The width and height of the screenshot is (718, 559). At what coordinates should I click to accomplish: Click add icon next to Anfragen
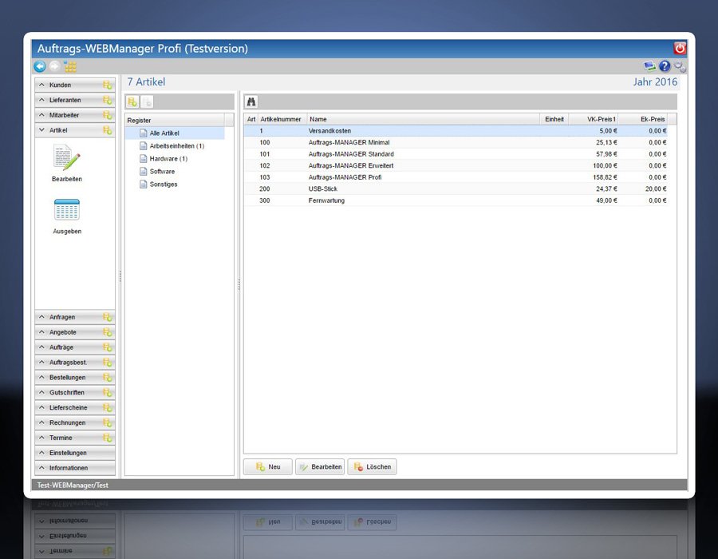[107, 317]
